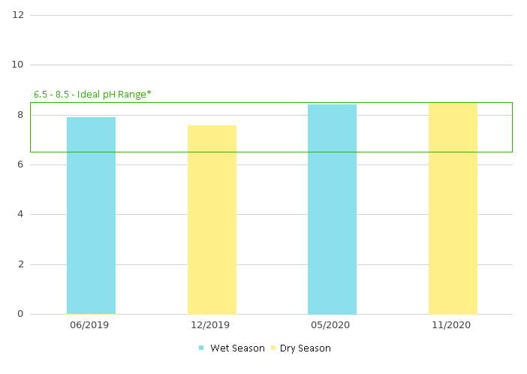Toggle the Dry Season legend label
The height and width of the screenshot is (374, 527).
click(x=305, y=348)
